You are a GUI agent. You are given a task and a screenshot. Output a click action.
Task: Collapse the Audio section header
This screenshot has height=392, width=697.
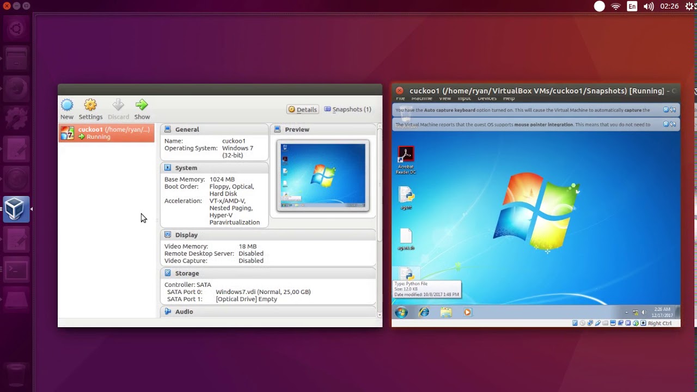pyautogui.click(x=268, y=311)
